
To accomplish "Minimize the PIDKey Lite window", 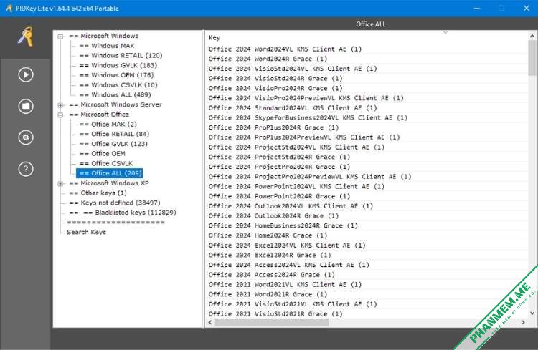I will pyautogui.click(x=476, y=8).
